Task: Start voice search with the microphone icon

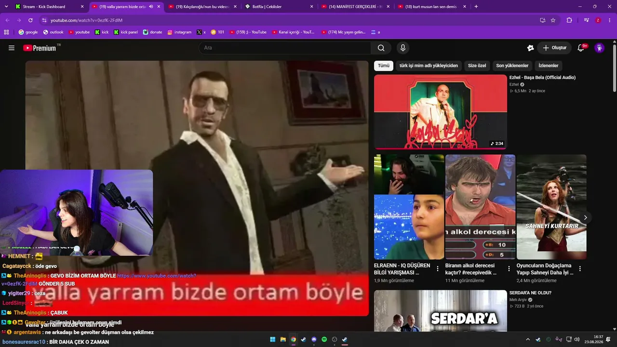Action: coord(403,48)
